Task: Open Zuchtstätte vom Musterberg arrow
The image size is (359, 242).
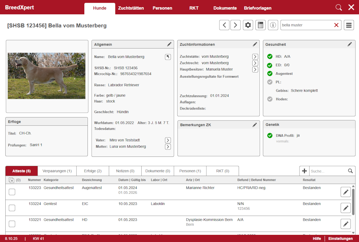Action: point(255,57)
